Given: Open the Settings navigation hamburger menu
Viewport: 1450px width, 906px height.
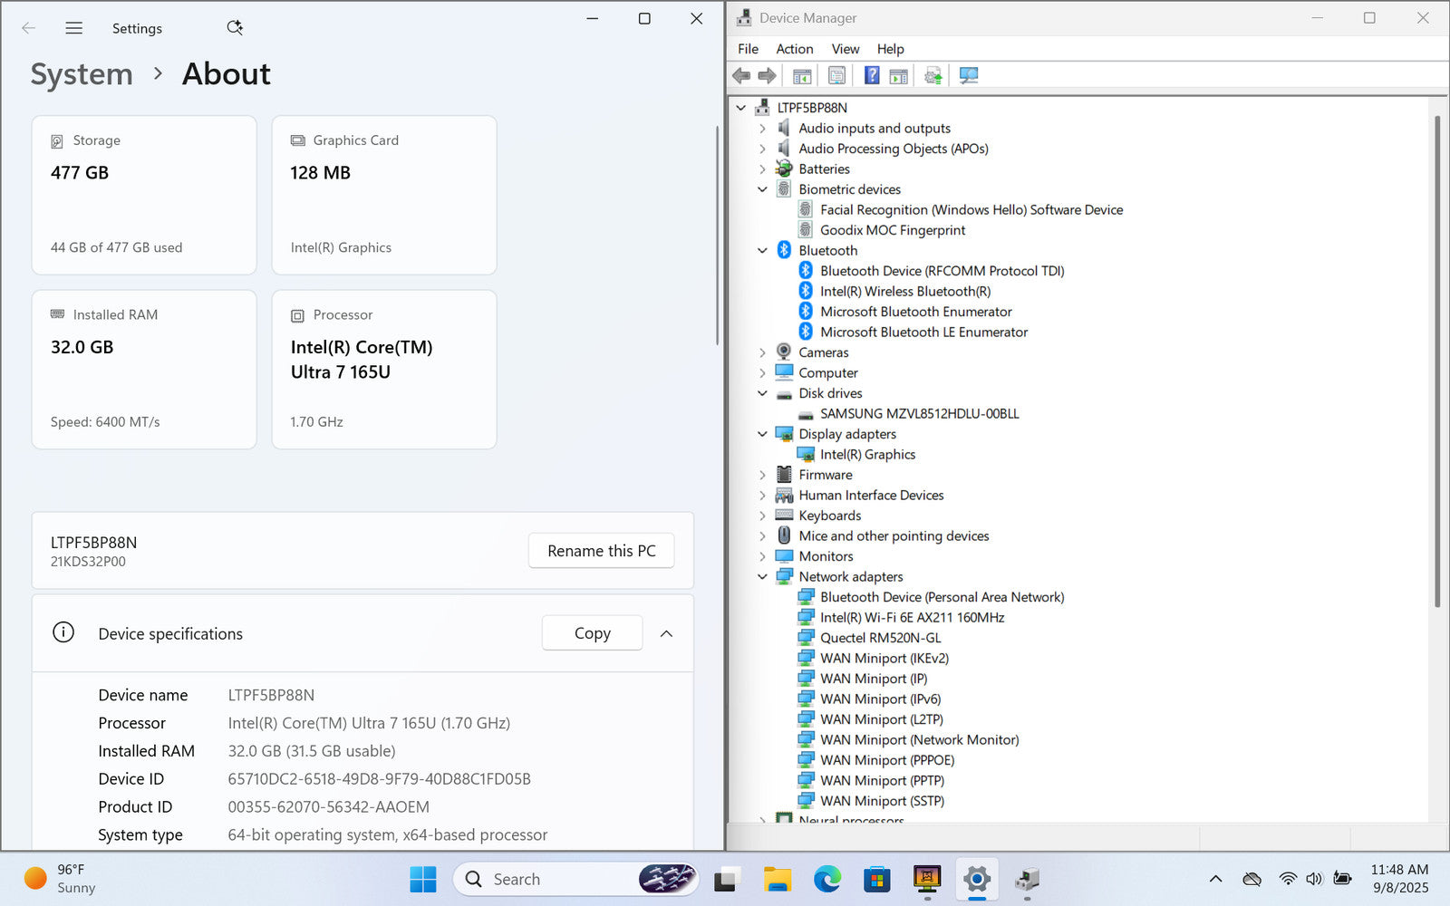Looking at the screenshot, I should click(74, 28).
